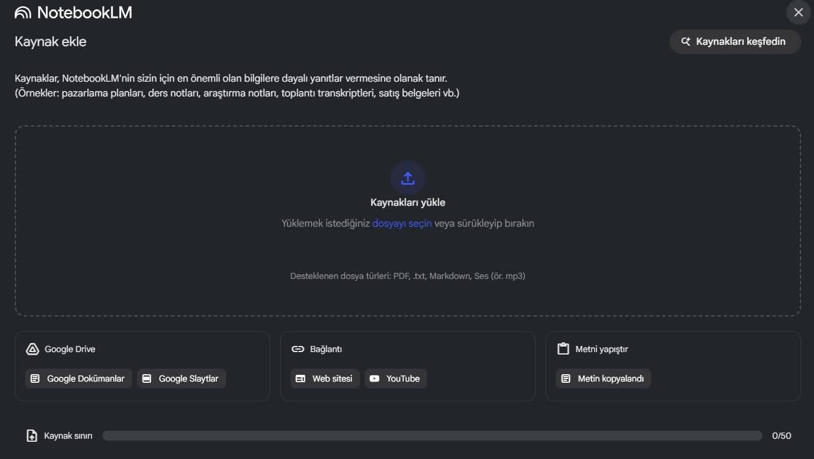The height and width of the screenshot is (459, 814).
Task: Add a Web sitesi source
Action: click(325, 379)
